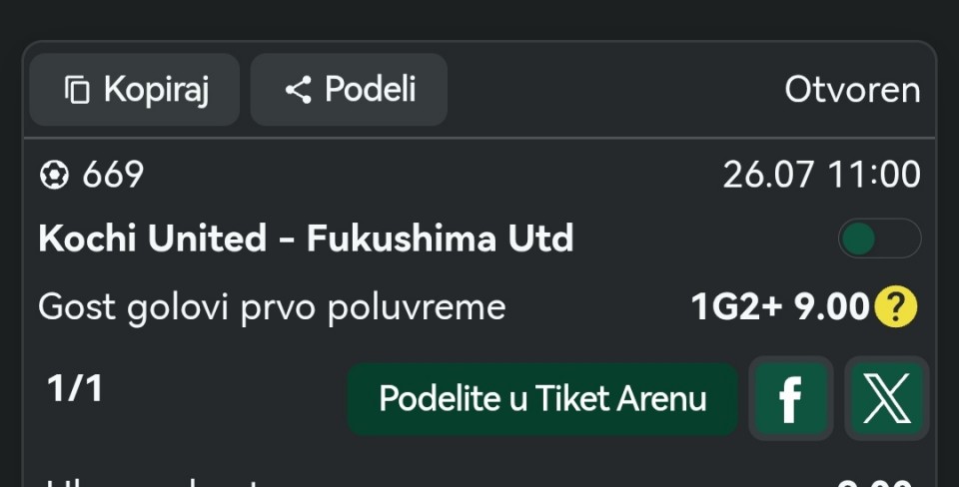Screen dimensions: 959x487
Task: Share the ticket on X
Action: pyautogui.click(x=887, y=399)
